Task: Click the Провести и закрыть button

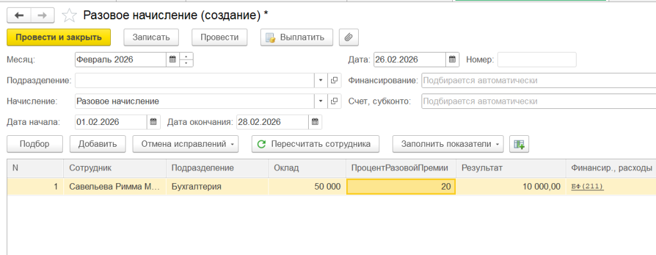Action: (58, 37)
